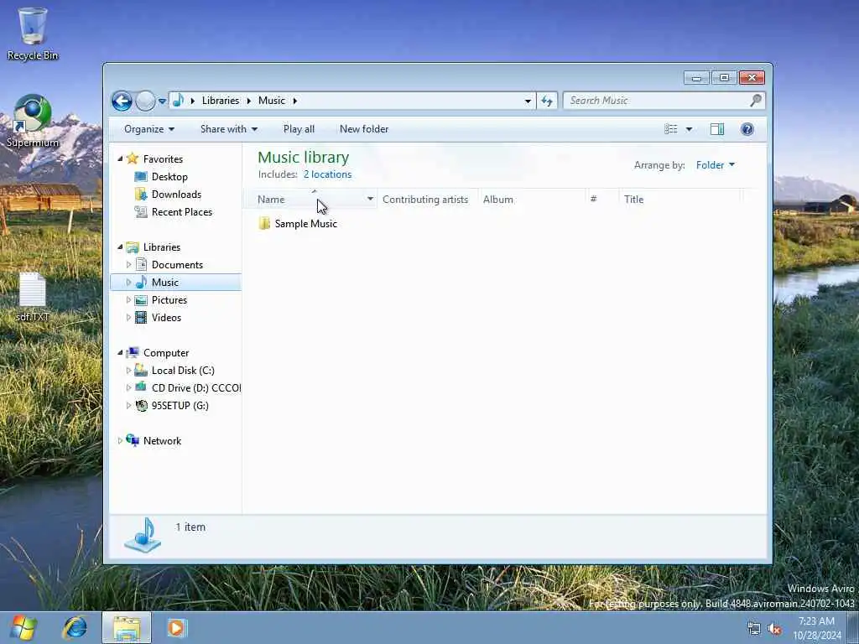
Task: Create a New folder from toolbar
Action: (x=364, y=129)
